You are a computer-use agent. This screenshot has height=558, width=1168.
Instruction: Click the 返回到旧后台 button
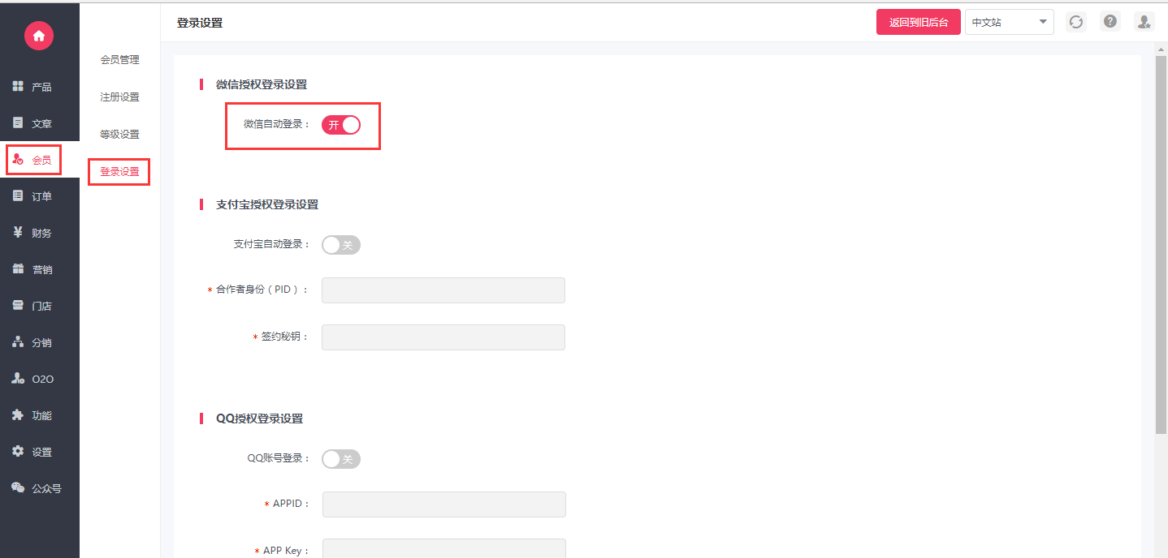919,23
